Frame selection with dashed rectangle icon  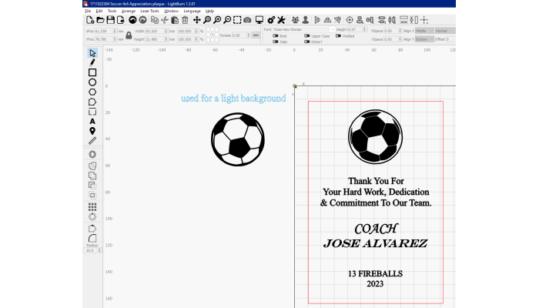237,20
